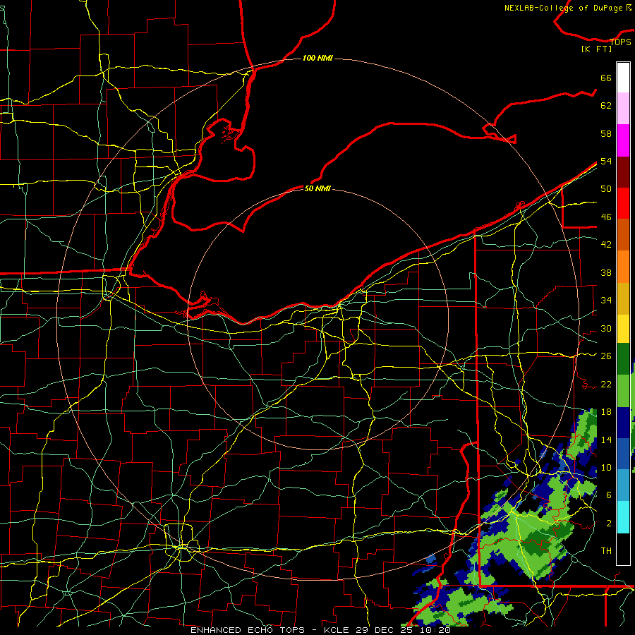635x635 pixels.
Task: Click the "38" legend value
Action: coord(606,272)
